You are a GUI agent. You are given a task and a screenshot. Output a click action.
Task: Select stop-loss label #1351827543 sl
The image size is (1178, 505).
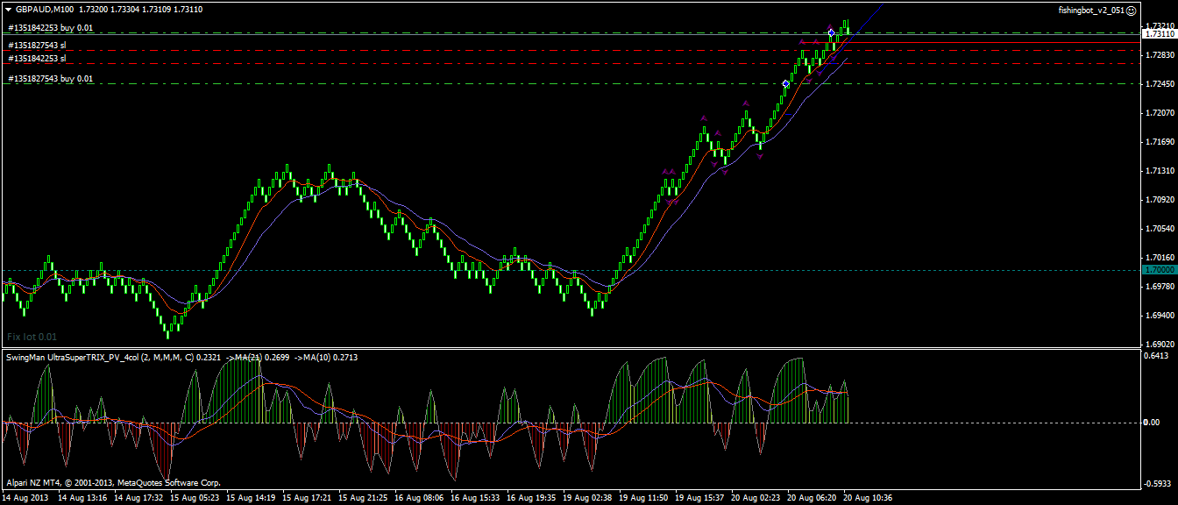pyautogui.click(x=37, y=45)
